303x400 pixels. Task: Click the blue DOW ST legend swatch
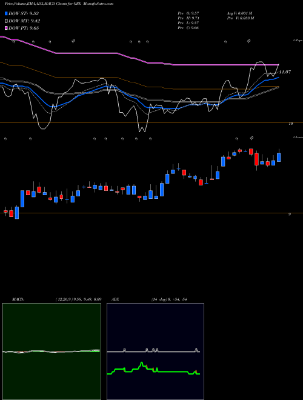(x=6, y=13)
